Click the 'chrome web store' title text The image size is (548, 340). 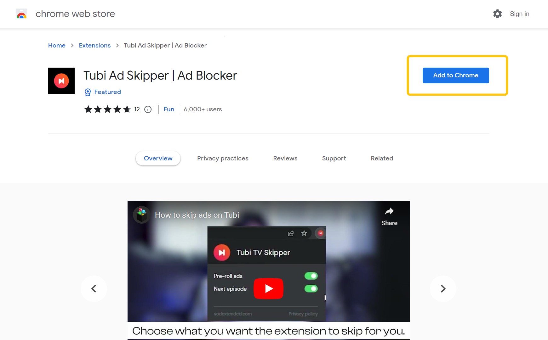[x=75, y=14]
